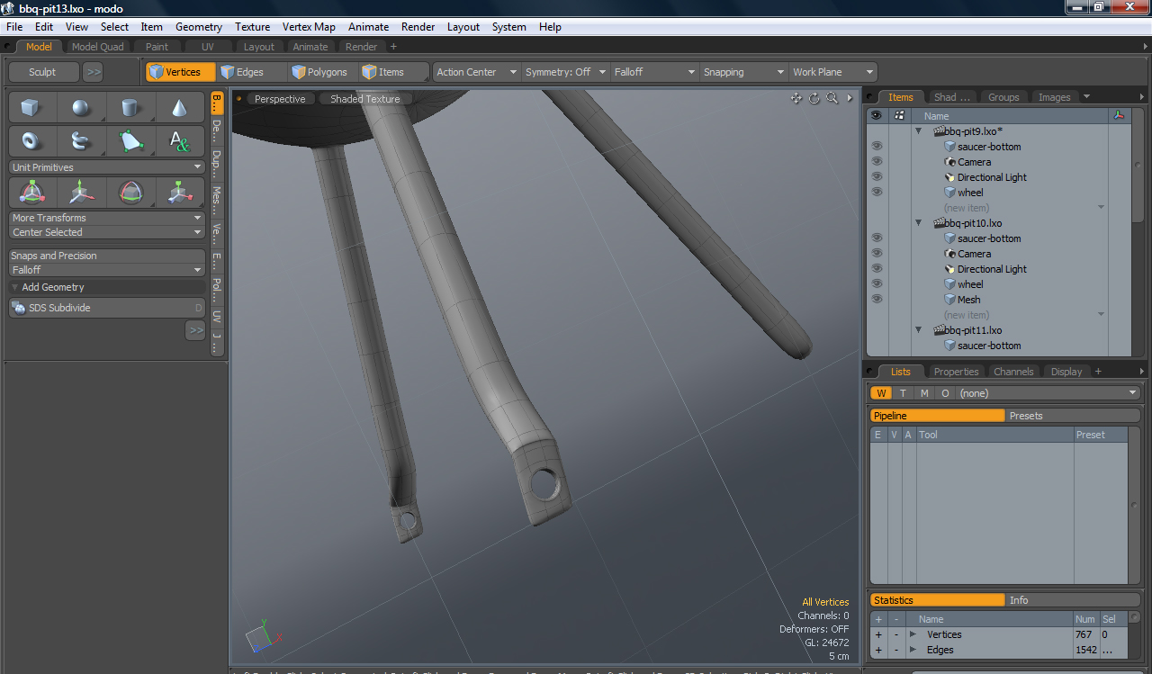Collapse the bbq-pit10.lxo scene tree

tap(919, 223)
